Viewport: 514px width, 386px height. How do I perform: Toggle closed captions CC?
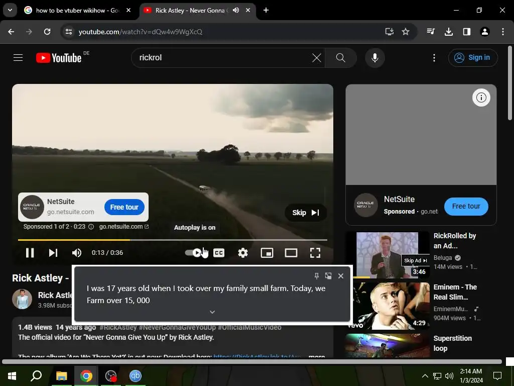click(x=219, y=253)
